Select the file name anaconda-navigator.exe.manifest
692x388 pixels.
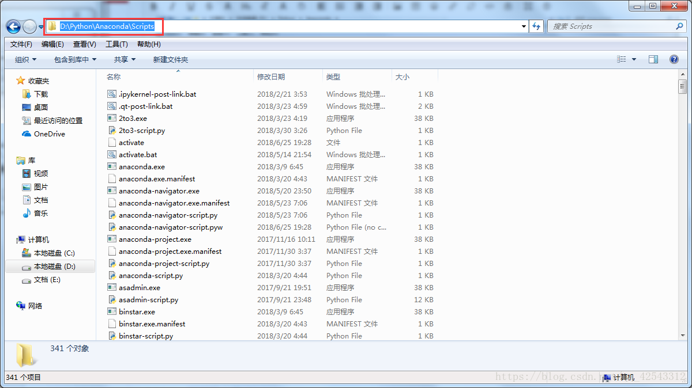point(174,203)
